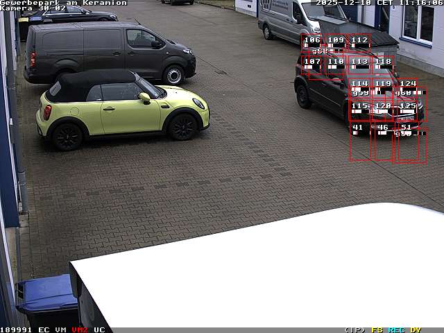Viewport: 444px width, 333px height.
Task: Select detection zone box 106
Action: click(x=312, y=43)
